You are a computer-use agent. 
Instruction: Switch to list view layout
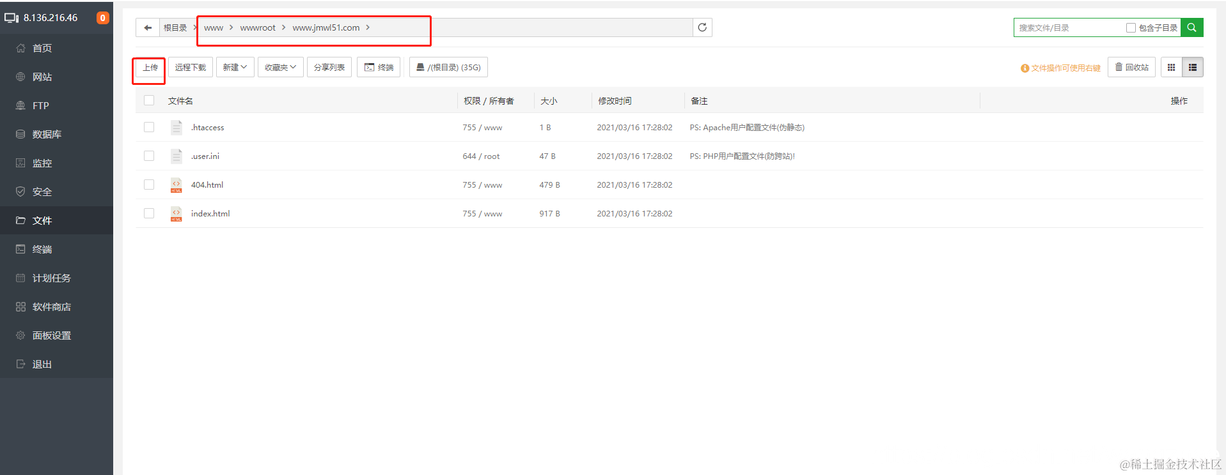point(1193,67)
